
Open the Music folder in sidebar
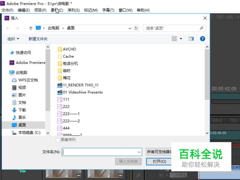19,117
